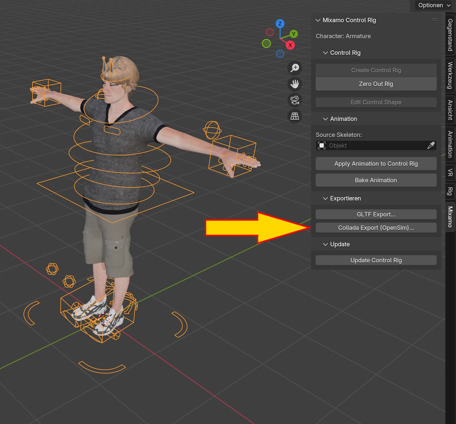Collapse the Animation subpanel
The height and width of the screenshot is (424, 456).
(x=325, y=119)
